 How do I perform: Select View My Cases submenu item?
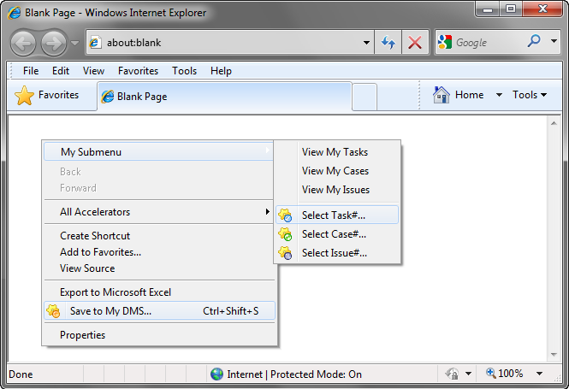coord(337,171)
